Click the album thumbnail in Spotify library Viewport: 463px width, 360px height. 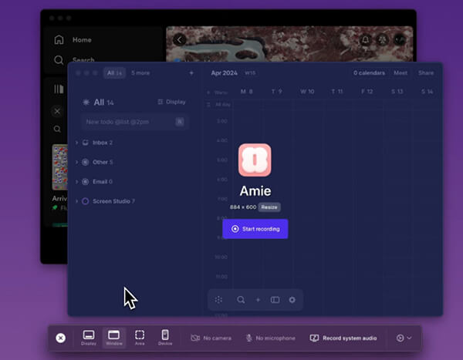(60, 167)
